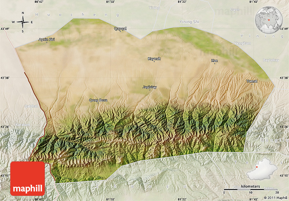Select the Kan town marker
The image size is (289, 201).
215,63
